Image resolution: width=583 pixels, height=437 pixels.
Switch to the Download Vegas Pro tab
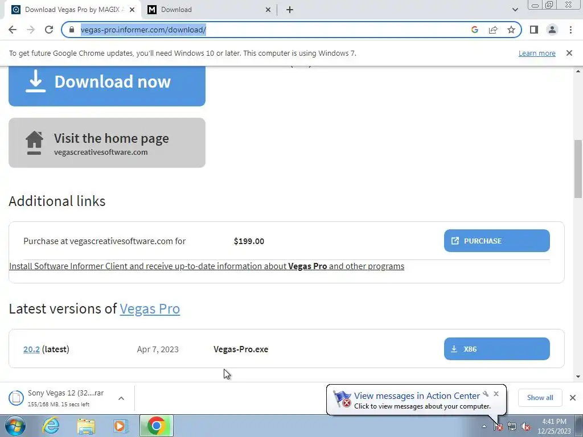(x=73, y=10)
